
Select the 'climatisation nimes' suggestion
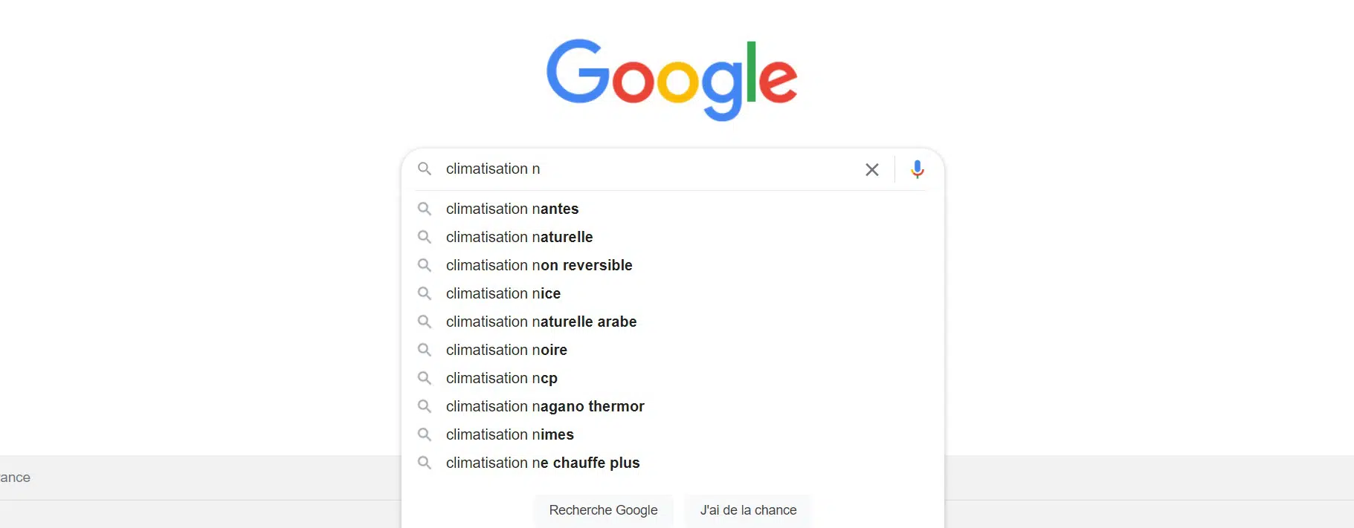tap(510, 434)
